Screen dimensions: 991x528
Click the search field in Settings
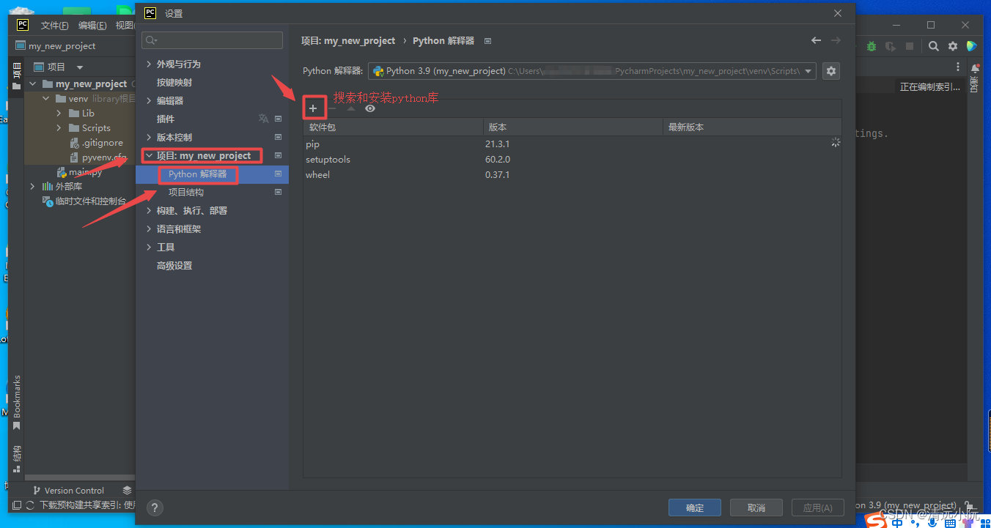pyautogui.click(x=212, y=40)
